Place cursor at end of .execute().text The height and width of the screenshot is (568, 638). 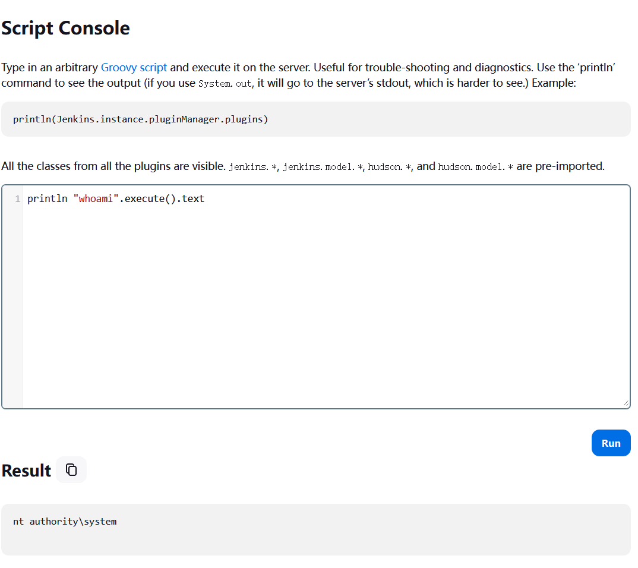coord(205,199)
